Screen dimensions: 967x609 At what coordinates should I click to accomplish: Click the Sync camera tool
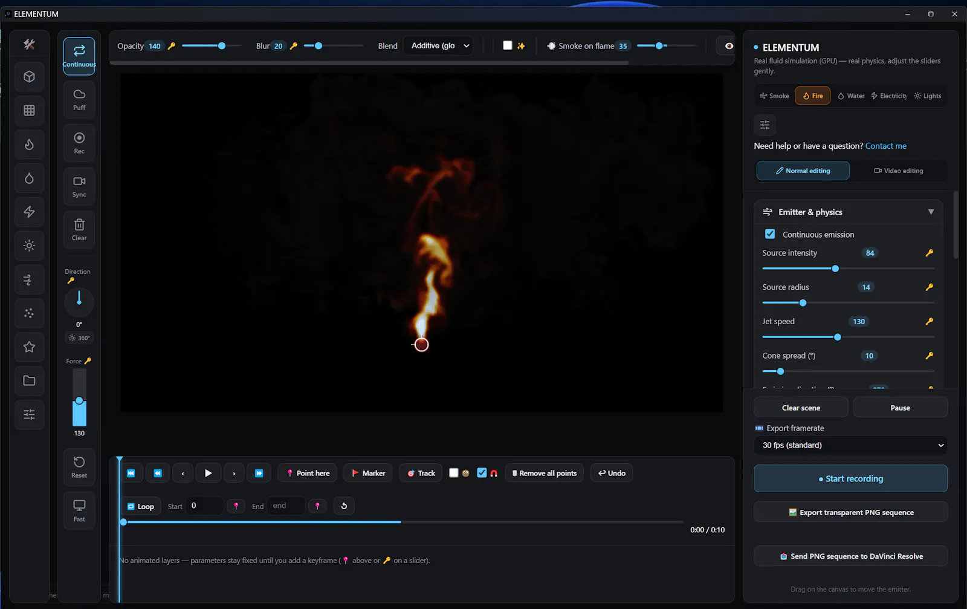[79, 187]
